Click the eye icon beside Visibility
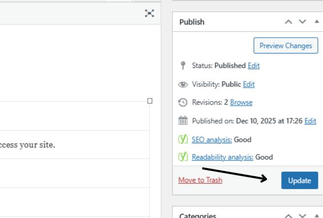This screenshot has height=218, width=323. click(183, 84)
